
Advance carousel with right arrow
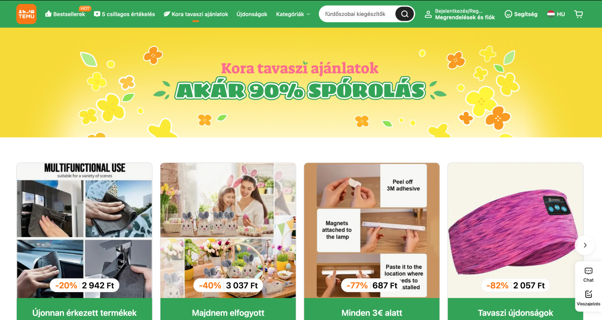click(x=585, y=245)
